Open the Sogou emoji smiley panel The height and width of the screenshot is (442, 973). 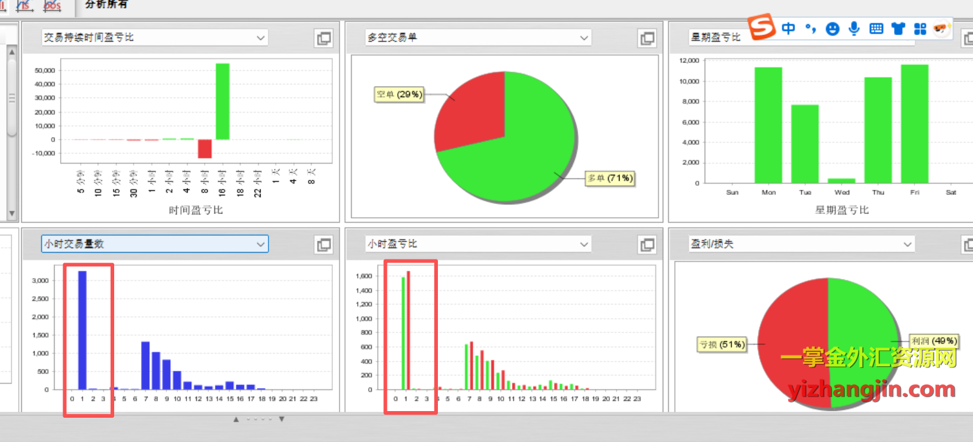[833, 28]
